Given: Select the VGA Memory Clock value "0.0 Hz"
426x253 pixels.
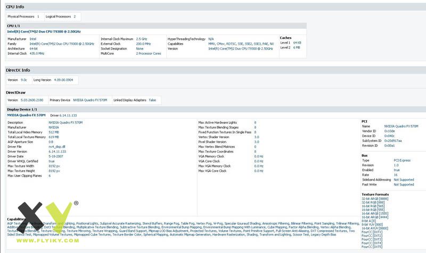Looking at the screenshot, I should 259,157.
